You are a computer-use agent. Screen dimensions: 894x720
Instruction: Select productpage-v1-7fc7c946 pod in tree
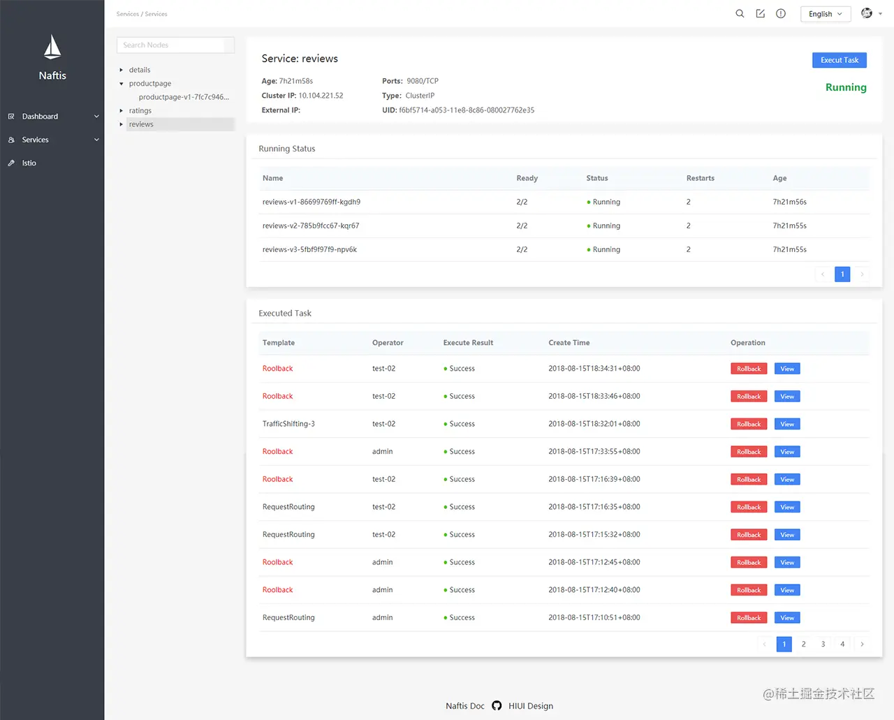(184, 97)
